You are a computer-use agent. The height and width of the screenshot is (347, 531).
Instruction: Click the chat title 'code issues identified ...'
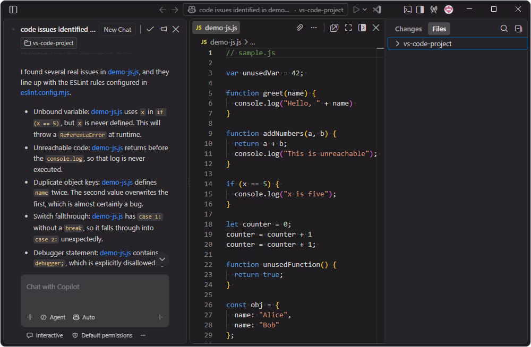(58, 30)
